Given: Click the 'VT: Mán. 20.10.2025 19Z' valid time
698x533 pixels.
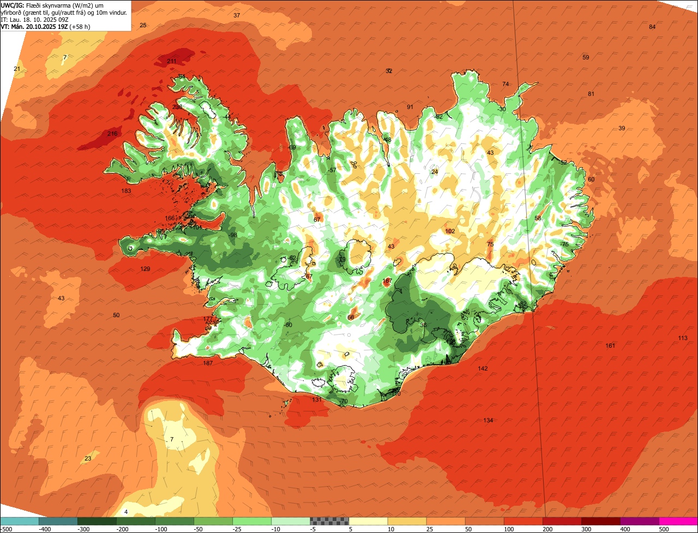Looking at the screenshot, I should tap(34, 26).
